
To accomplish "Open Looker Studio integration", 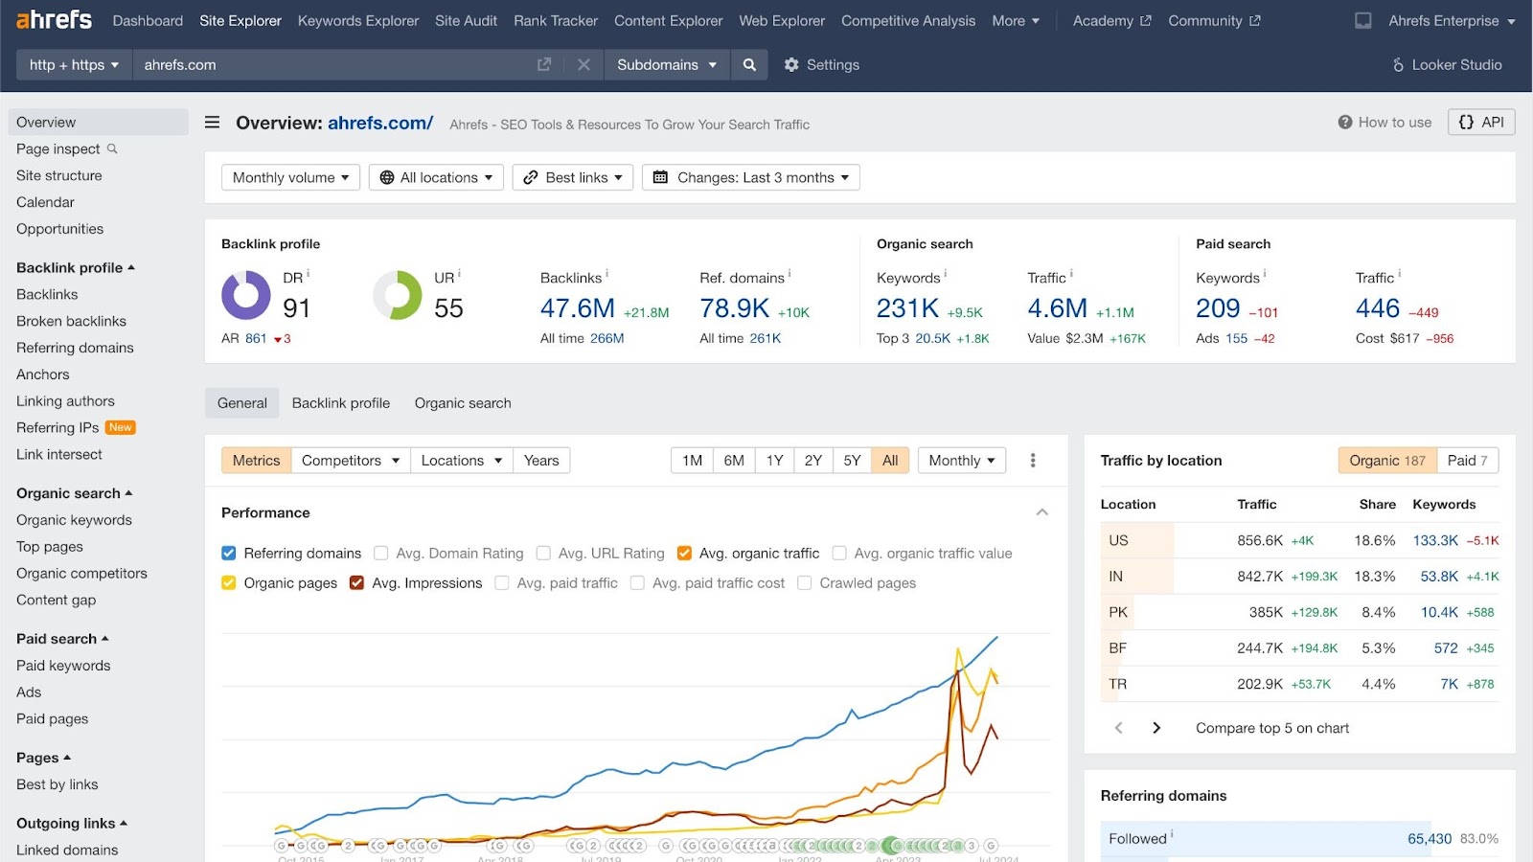I will click(x=1447, y=64).
